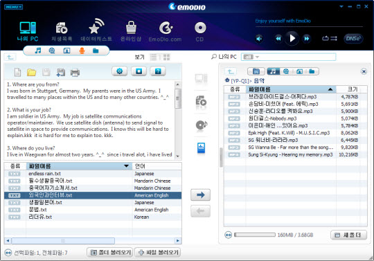Skip to next track
This screenshot has width=374, height=261.
307,38
